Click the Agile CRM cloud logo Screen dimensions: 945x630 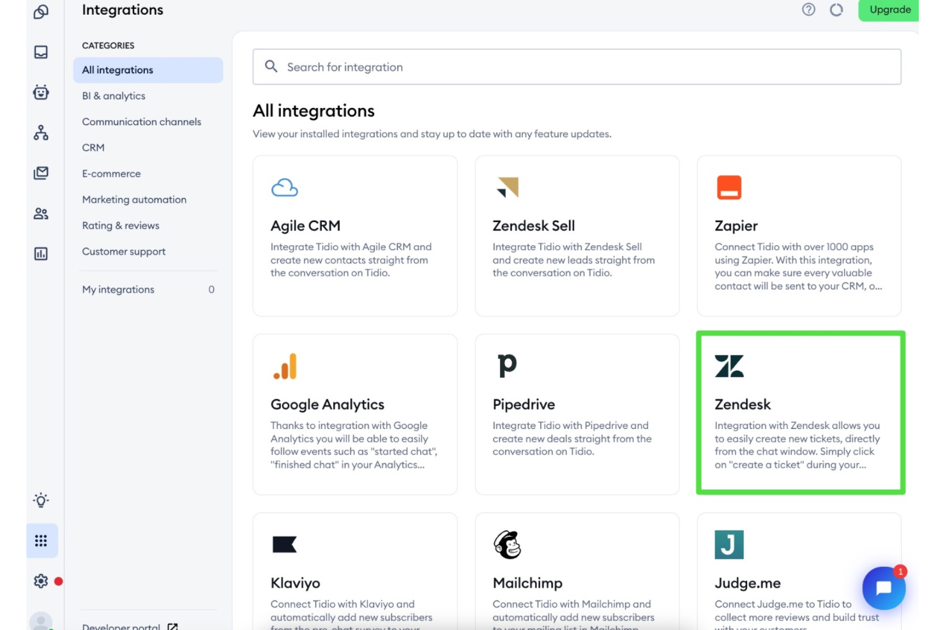point(285,188)
